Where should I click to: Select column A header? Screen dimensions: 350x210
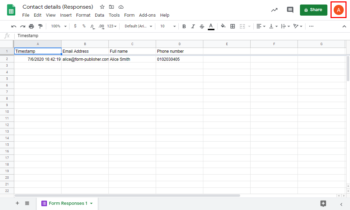coord(38,44)
